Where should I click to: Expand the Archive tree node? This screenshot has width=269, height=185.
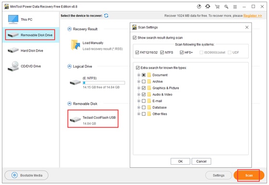pyautogui.click(x=139, y=82)
